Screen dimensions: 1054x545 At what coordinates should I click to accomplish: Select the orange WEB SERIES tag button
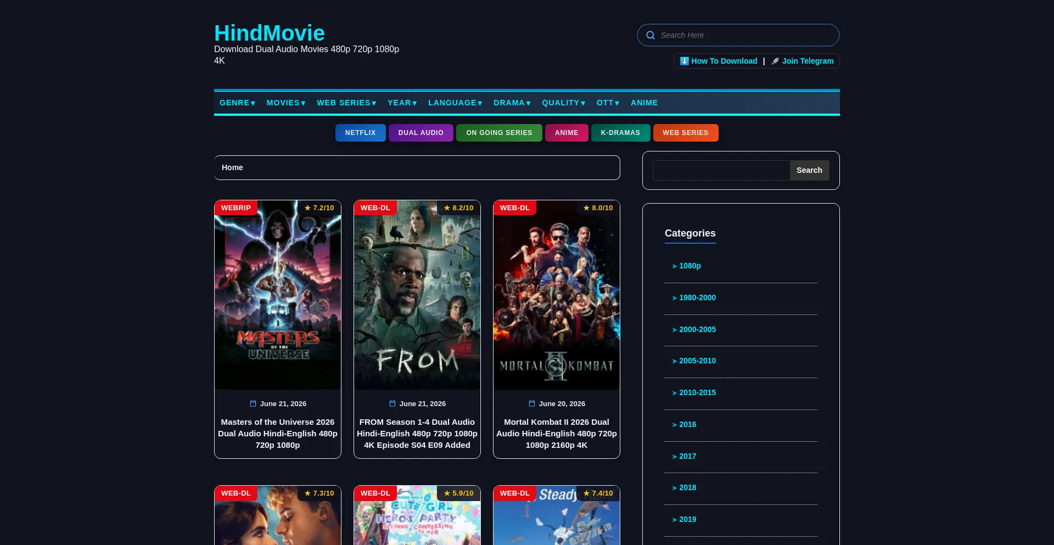point(686,133)
